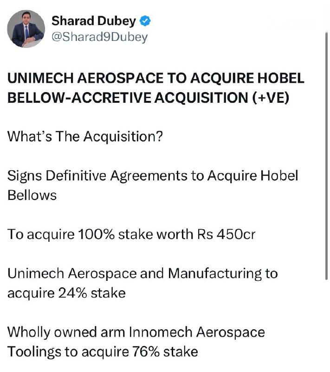The width and height of the screenshot is (330, 372).
Task: Click the "Wholly owned arm Innomech Aerospace" line
Action: [x=136, y=332]
